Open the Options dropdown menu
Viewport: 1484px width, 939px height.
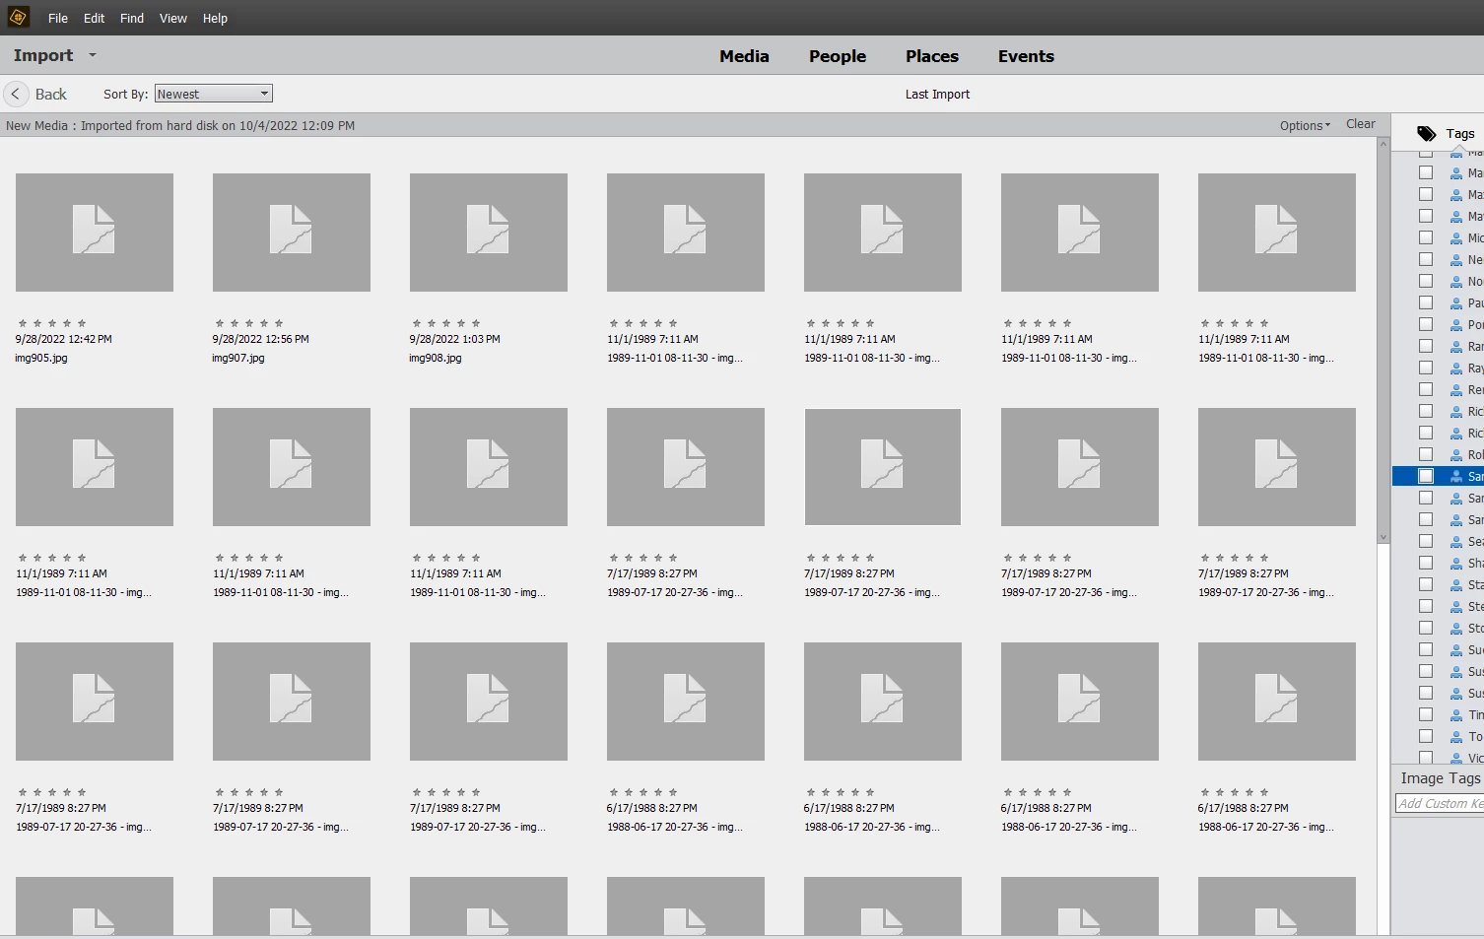[1305, 125]
